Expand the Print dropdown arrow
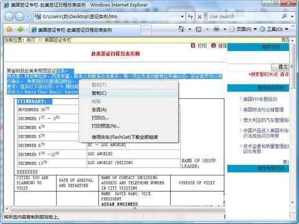 point(224,29)
